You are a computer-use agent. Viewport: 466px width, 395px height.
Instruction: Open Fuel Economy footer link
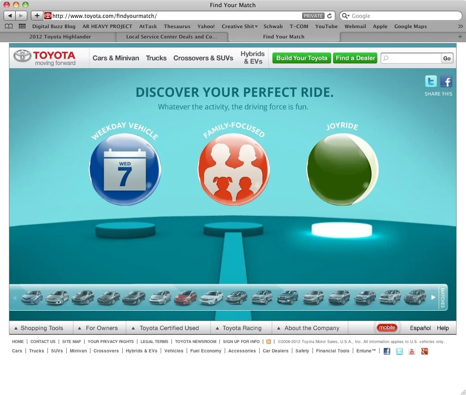click(x=205, y=351)
